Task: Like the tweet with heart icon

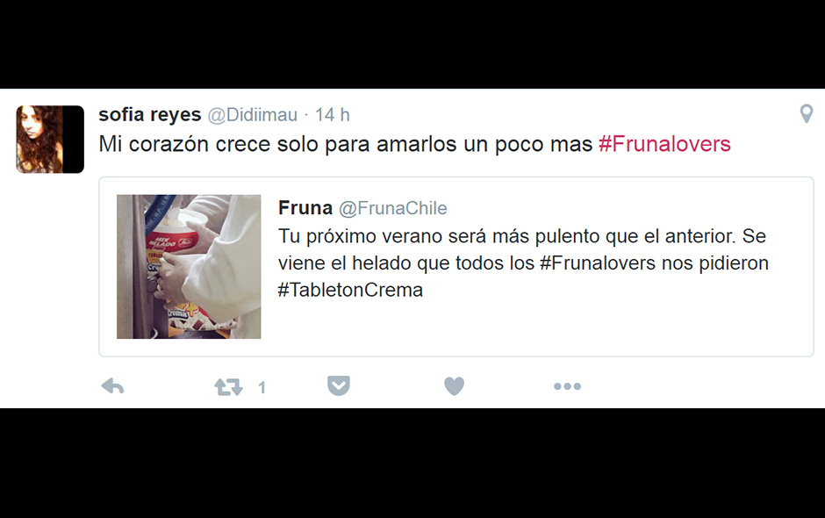Action: (x=454, y=386)
